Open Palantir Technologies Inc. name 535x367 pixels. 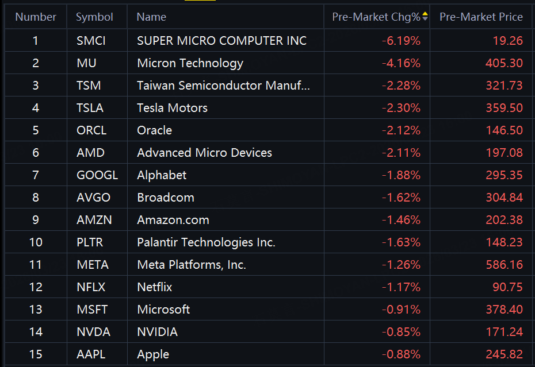[x=206, y=242]
